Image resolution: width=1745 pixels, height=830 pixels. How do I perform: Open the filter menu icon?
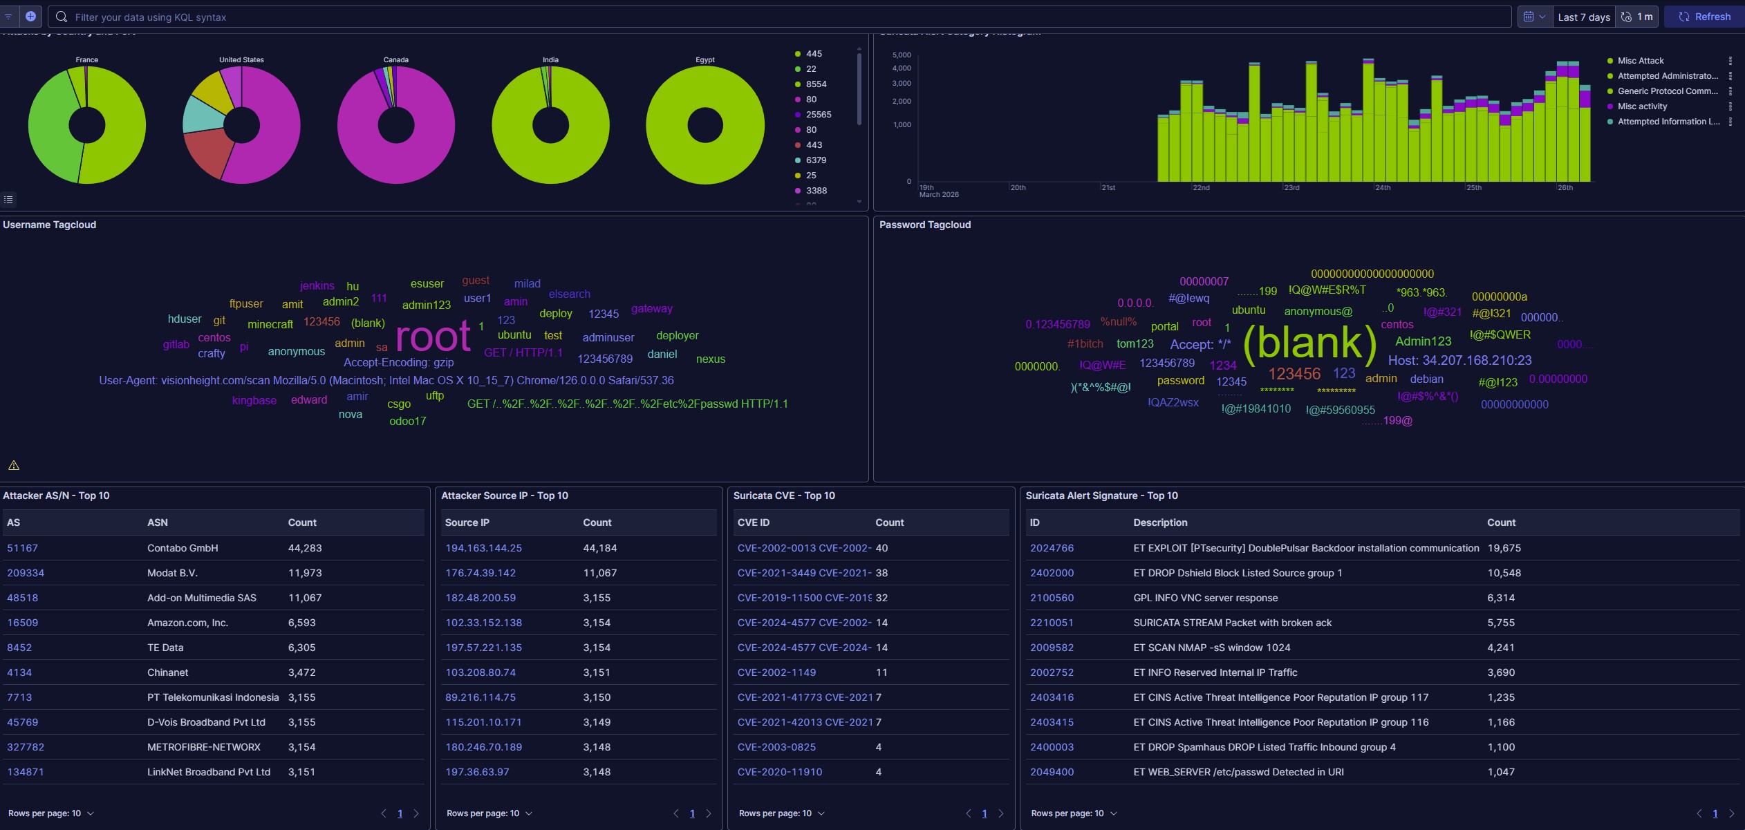pyautogui.click(x=8, y=17)
